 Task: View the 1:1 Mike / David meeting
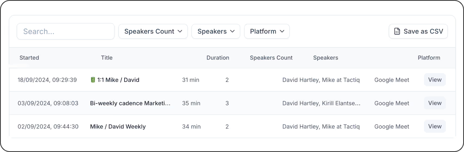click(434, 80)
